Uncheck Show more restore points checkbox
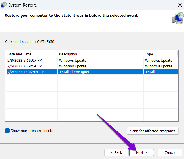The width and height of the screenshot is (184, 159). pyautogui.click(x=7, y=131)
